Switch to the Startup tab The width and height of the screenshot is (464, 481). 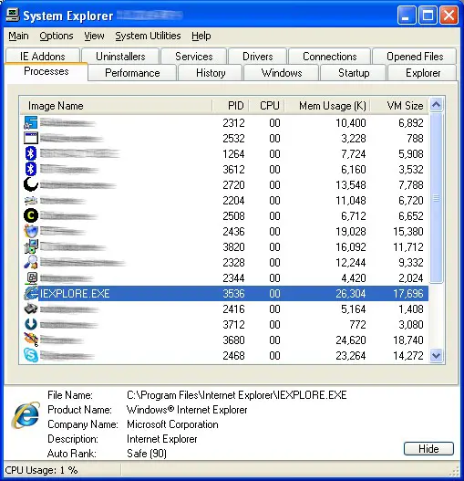click(x=354, y=73)
